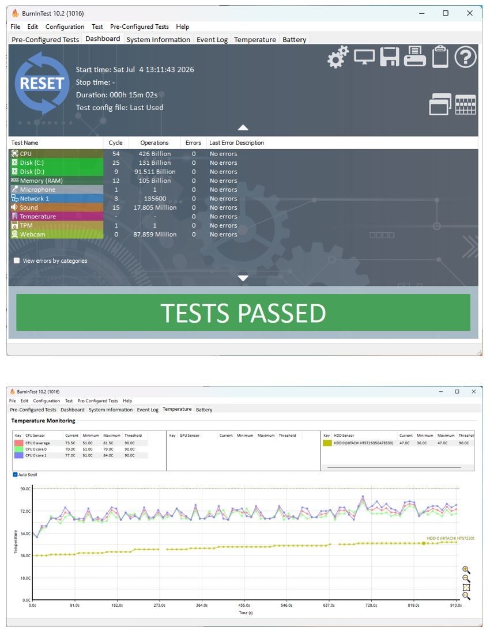Click the TESTS PASSED green banner
The height and width of the screenshot is (635, 490).
click(243, 313)
